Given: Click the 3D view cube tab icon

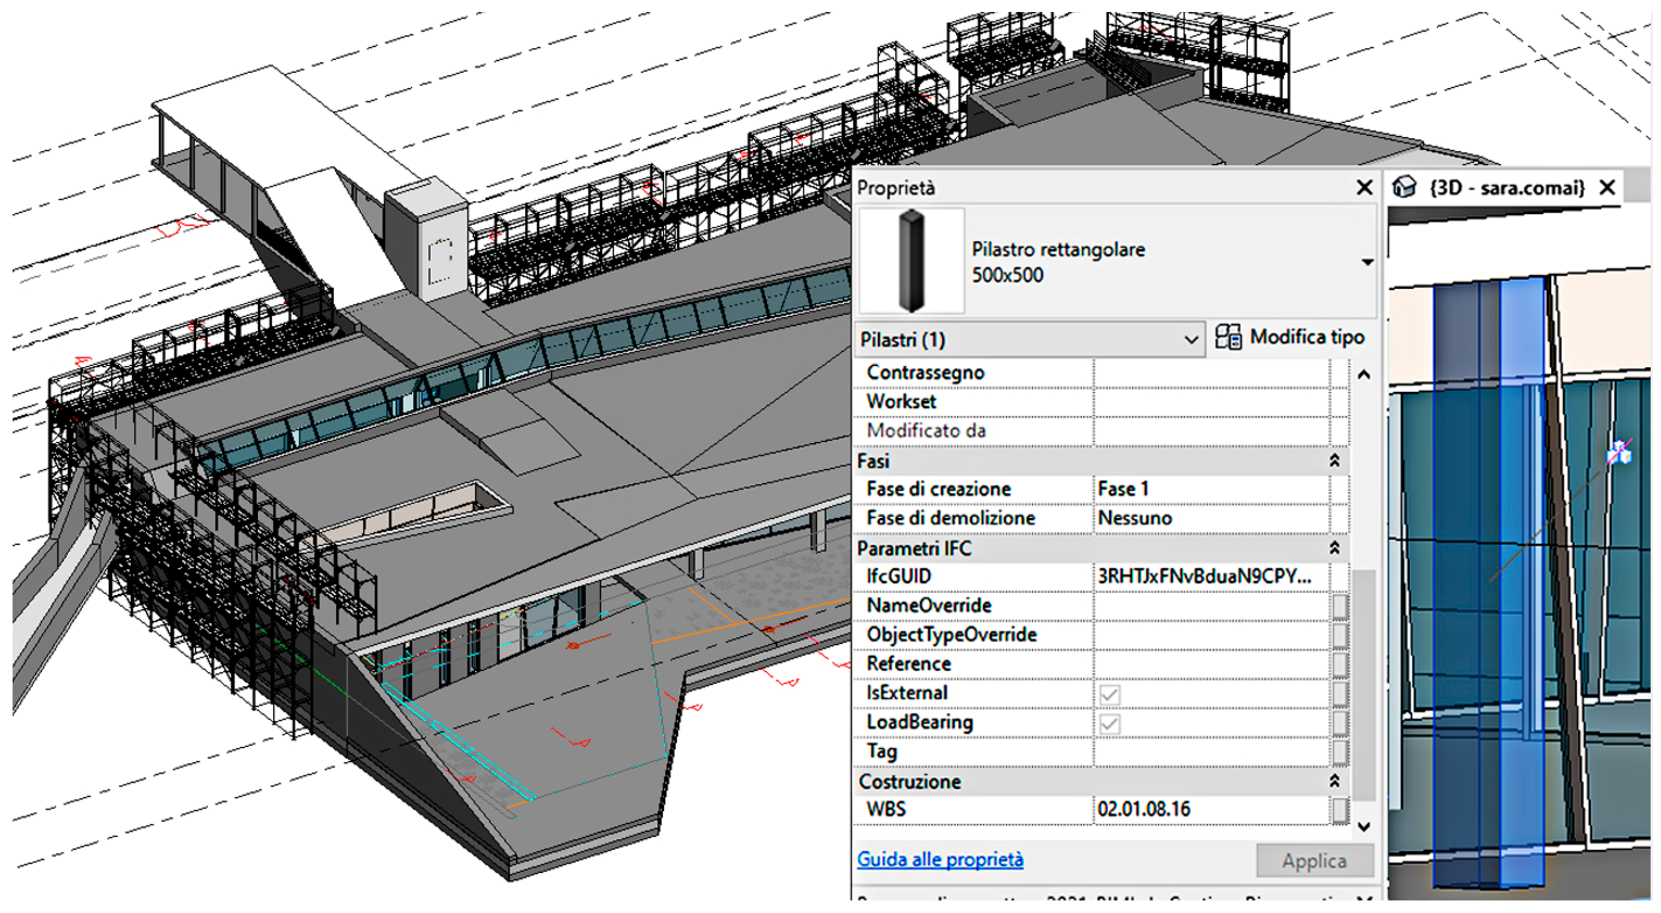Looking at the screenshot, I should click(x=1404, y=187).
